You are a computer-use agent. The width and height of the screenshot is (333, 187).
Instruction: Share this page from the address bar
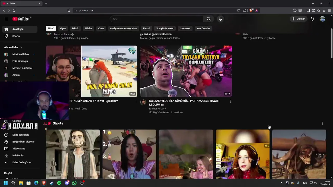coord(245,10)
